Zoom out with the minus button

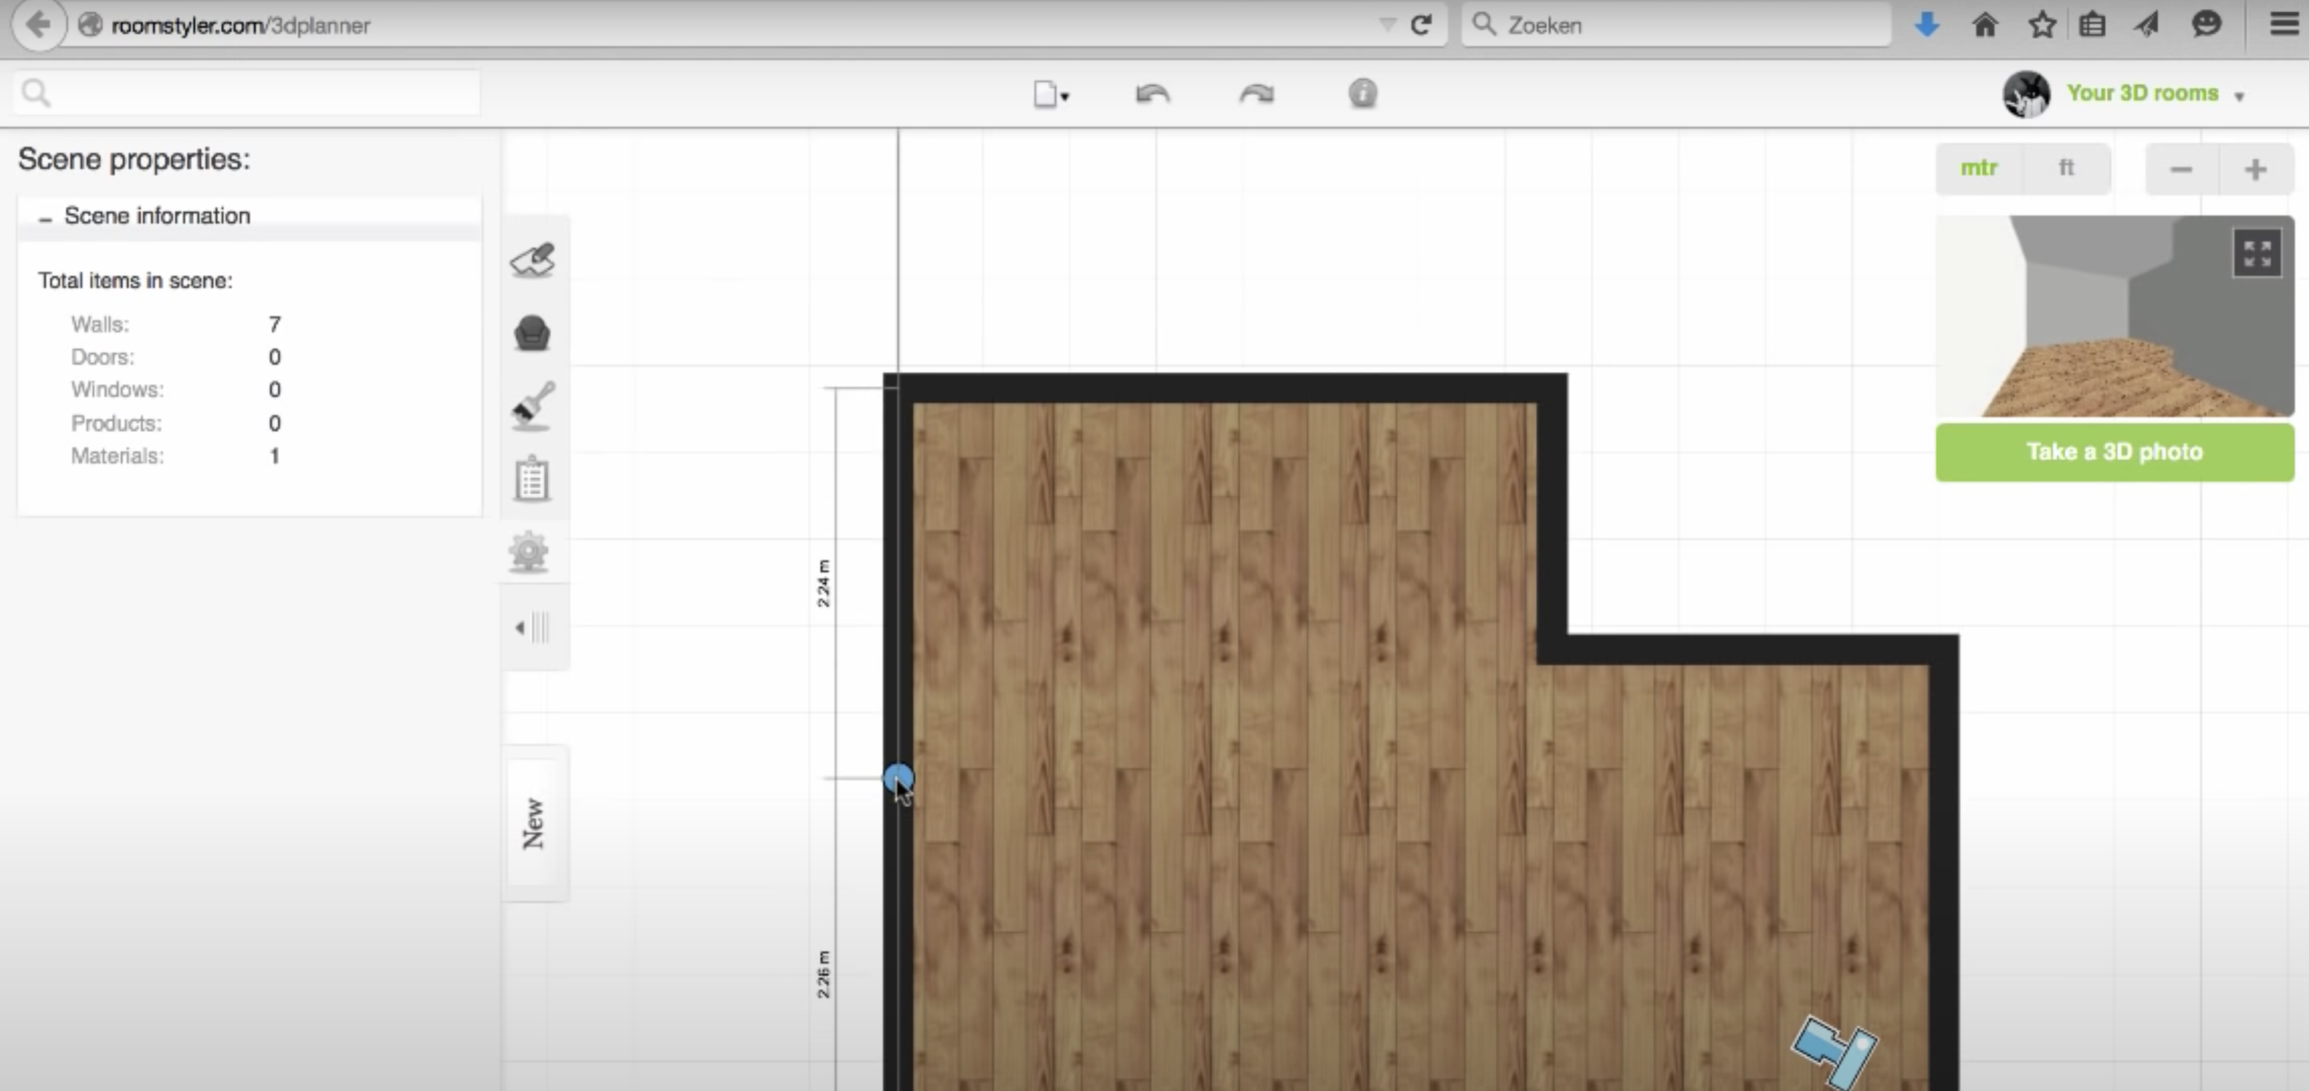click(2181, 170)
